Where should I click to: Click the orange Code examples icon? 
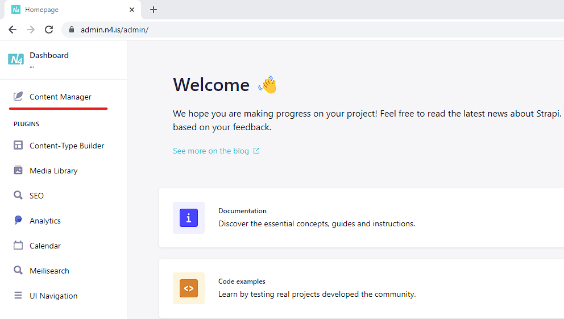point(189,288)
